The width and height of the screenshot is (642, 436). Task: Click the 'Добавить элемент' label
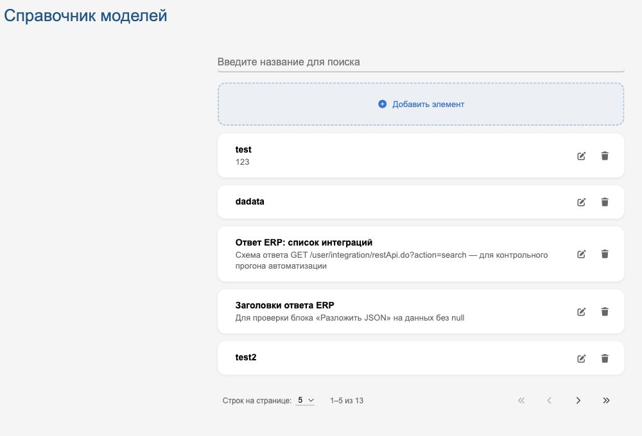coord(428,105)
